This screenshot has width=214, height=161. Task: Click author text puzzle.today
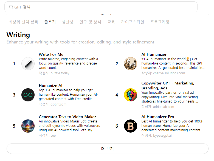tap(60, 73)
